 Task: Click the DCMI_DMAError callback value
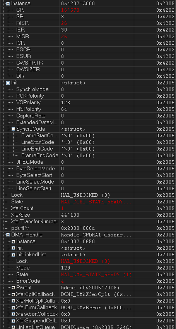coord(96,308)
